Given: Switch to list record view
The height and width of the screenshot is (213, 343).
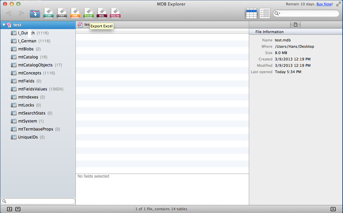Looking at the screenshot, I should (x=265, y=13).
